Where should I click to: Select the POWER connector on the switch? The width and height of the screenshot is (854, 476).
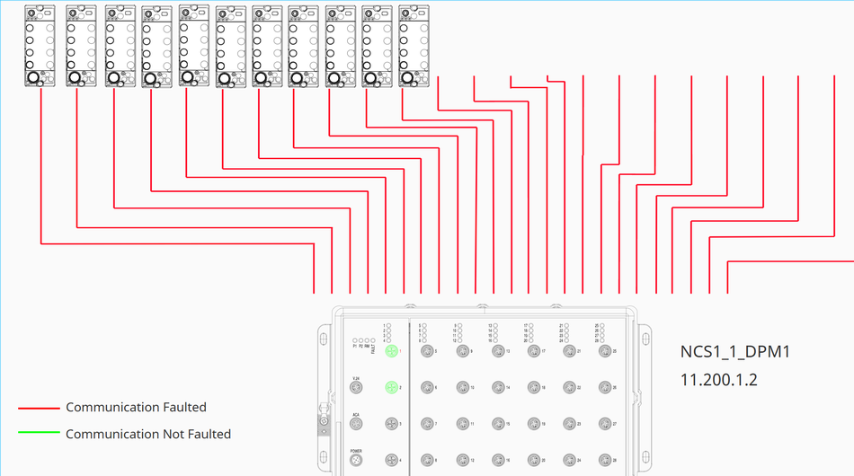[x=356, y=461]
